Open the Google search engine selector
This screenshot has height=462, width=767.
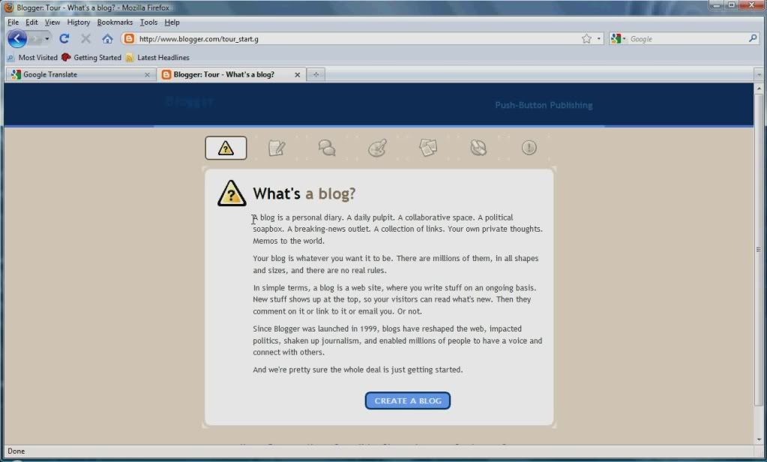[x=618, y=39]
